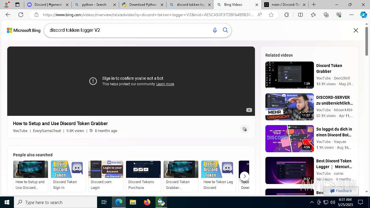Follow the Learn more link in player
The width and height of the screenshot is (370, 208).
click(x=165, y=84)
